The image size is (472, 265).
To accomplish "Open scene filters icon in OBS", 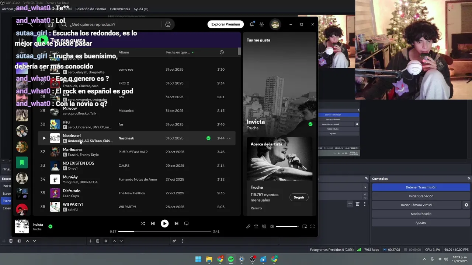I will tap(19, 241).
